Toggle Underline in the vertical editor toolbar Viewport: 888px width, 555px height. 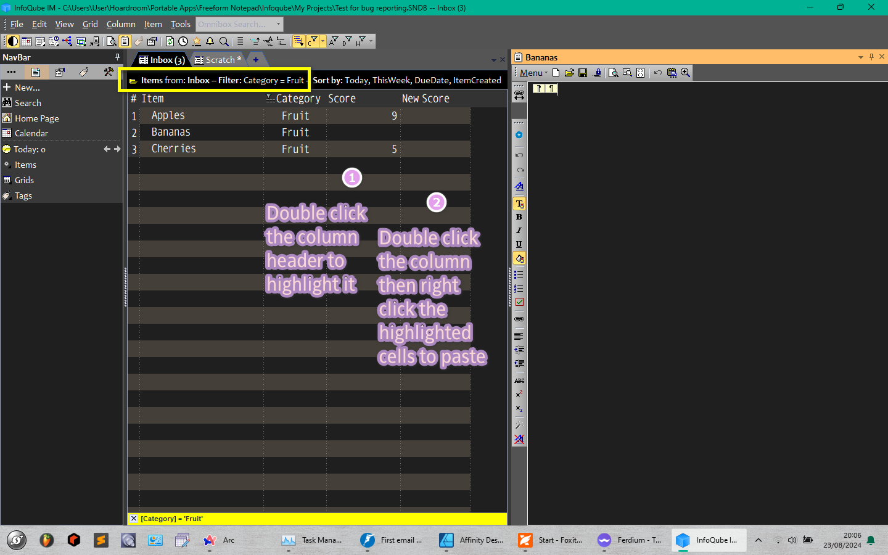519,244
